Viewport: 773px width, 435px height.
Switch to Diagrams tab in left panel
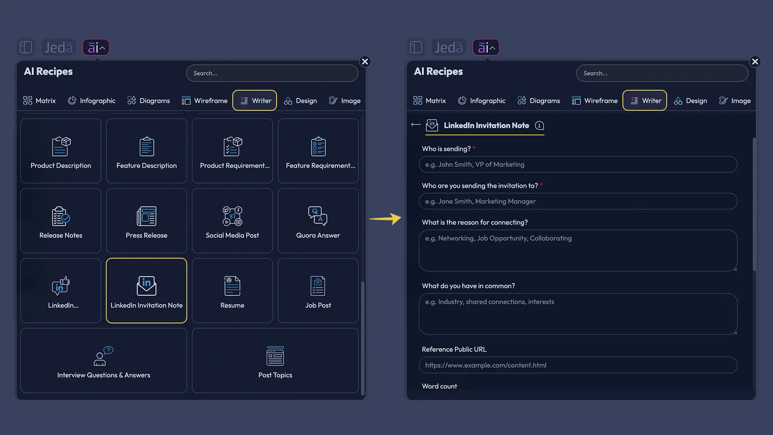pyautogui.click(x=149, y=100)
